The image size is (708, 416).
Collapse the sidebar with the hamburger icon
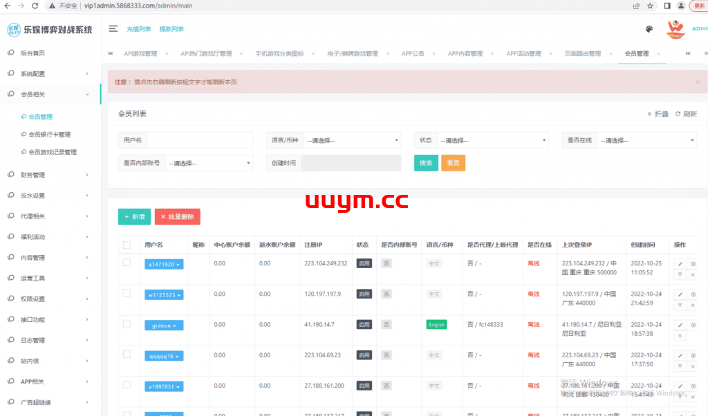[x=113, y=29]
